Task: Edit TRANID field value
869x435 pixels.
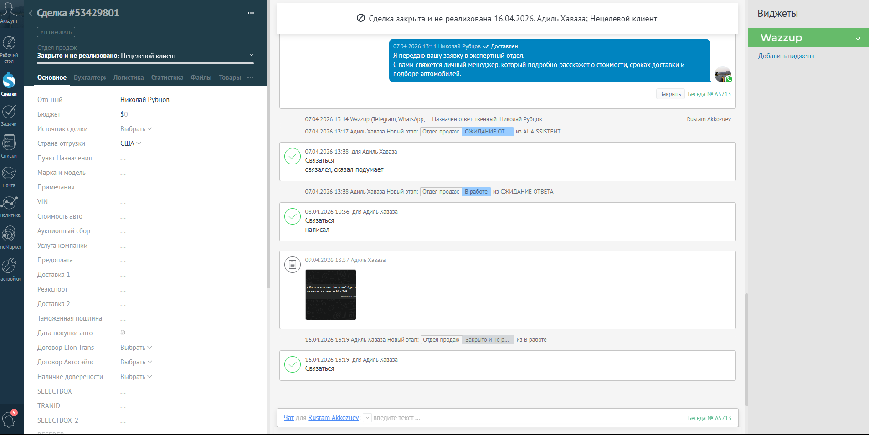Action: [x=123, y=406]
